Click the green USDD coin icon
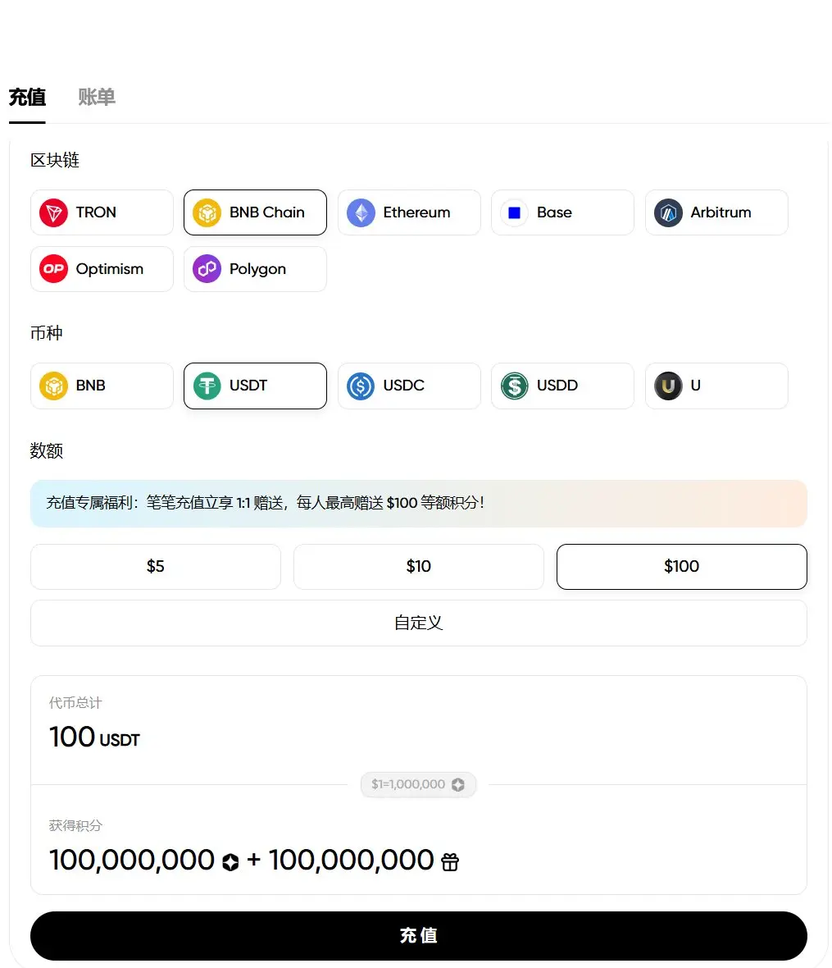832x968 pixels. click(x=515, y=386)
